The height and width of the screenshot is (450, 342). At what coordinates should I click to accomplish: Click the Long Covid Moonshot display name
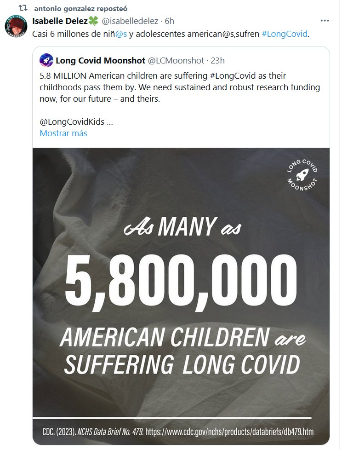pyautogui.click(x=100, y=60)
